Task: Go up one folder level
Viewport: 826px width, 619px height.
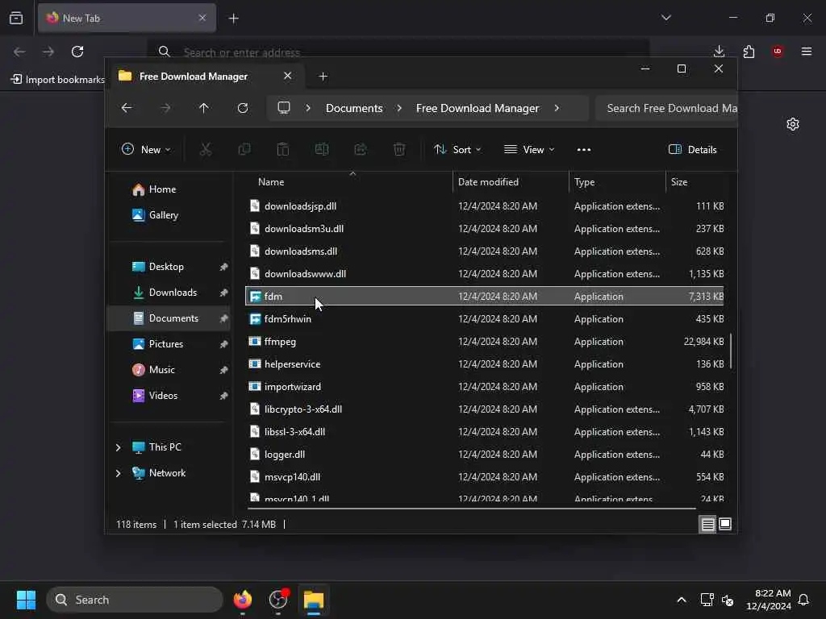Action: point(204,108)
